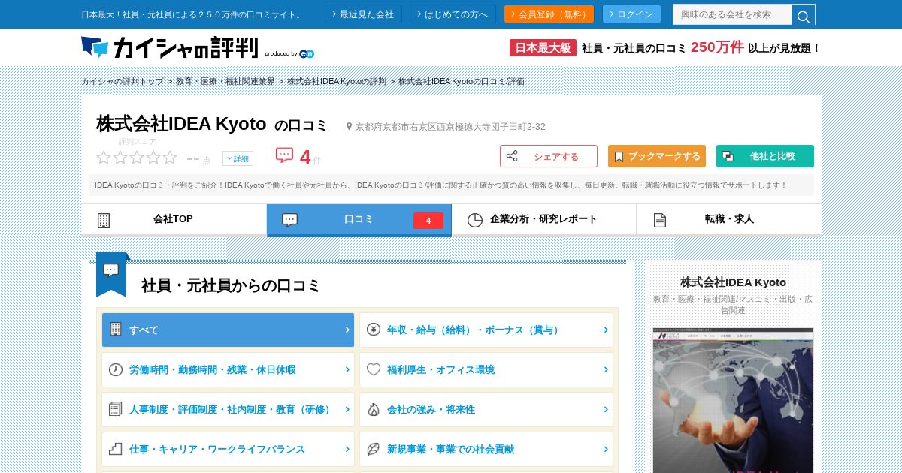
Task: Click the clock icon beside 労働時間
Action: [116, 369]
